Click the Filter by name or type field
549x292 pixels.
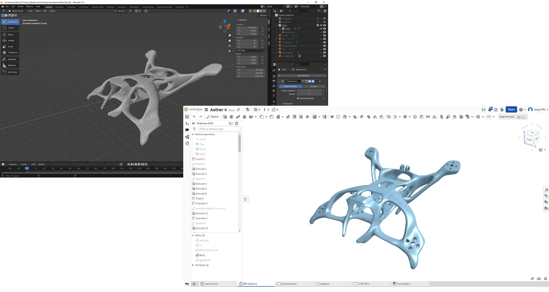[x=219, y=129]
